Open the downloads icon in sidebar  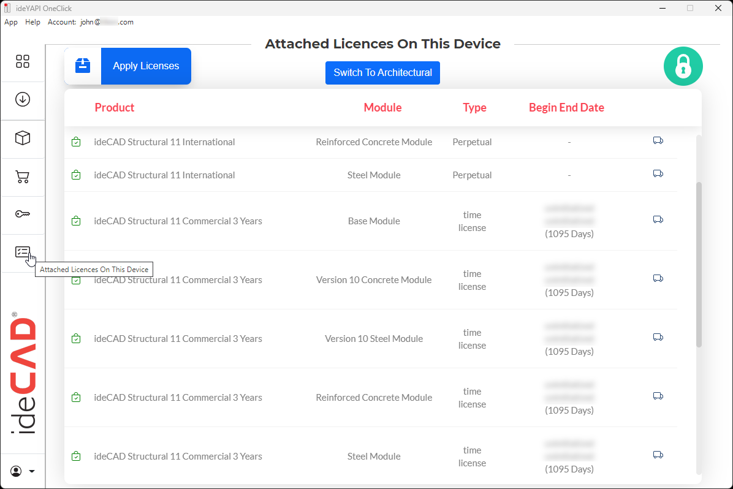(x=23, y=99)
